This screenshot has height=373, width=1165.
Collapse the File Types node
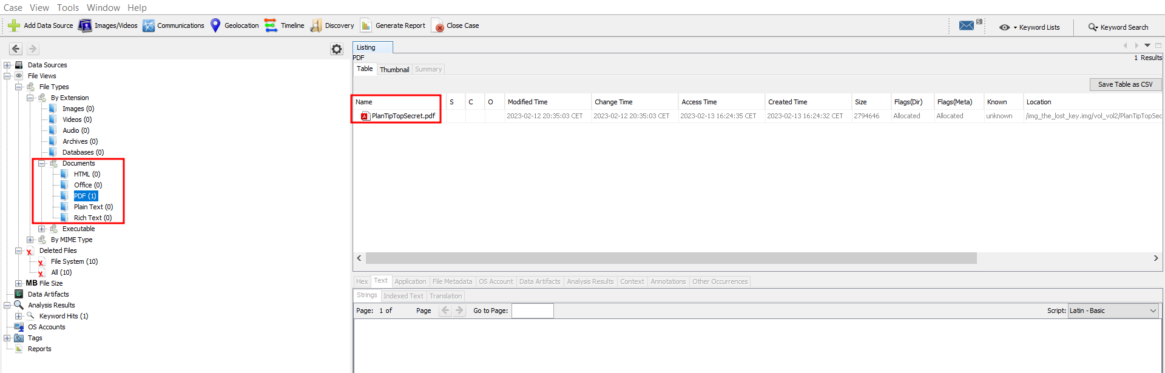click(19, 87)
